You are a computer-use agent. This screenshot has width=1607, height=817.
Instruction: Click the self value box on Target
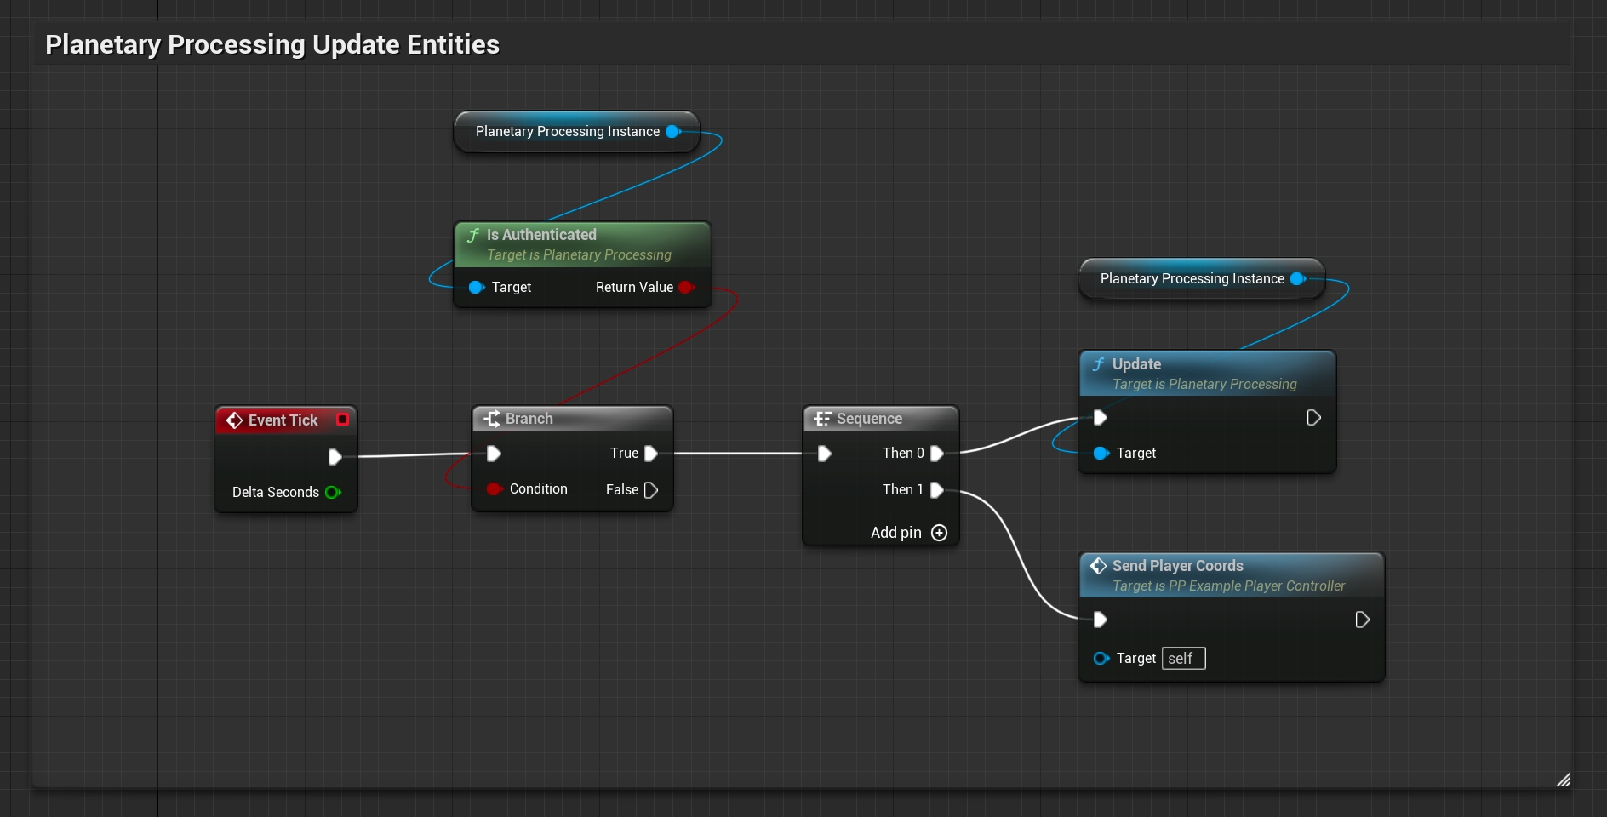[1183, 659]
